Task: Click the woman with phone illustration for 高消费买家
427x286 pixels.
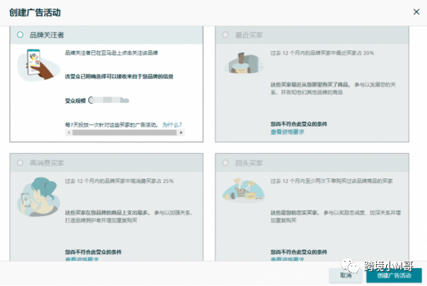Action: click(x=39, y=197)
